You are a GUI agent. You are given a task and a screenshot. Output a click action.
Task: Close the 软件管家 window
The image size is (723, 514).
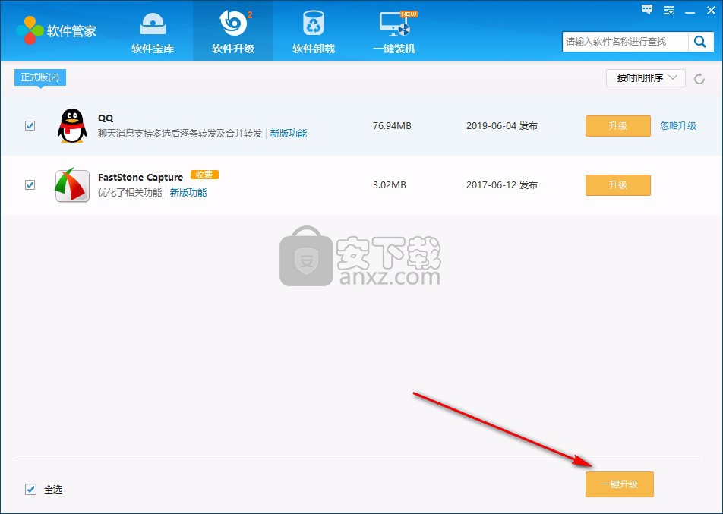[x=711, y=10]
